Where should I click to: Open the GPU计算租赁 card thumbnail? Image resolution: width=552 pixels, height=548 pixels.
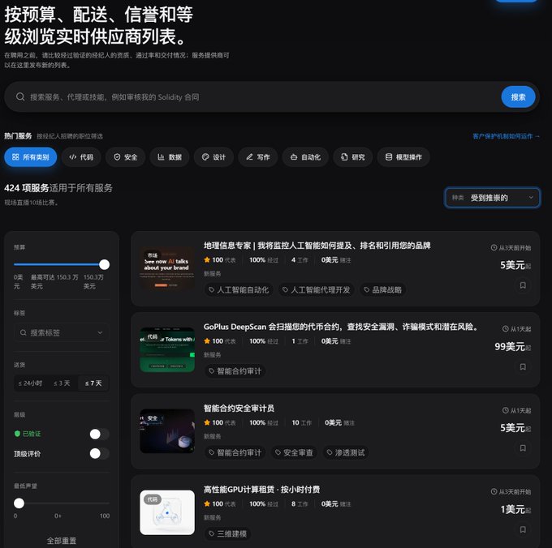[x=167, y=512]
